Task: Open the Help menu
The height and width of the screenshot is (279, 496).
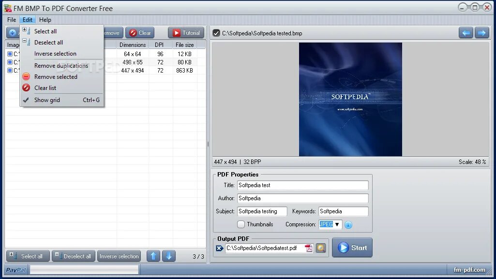Action: [45, 20]
